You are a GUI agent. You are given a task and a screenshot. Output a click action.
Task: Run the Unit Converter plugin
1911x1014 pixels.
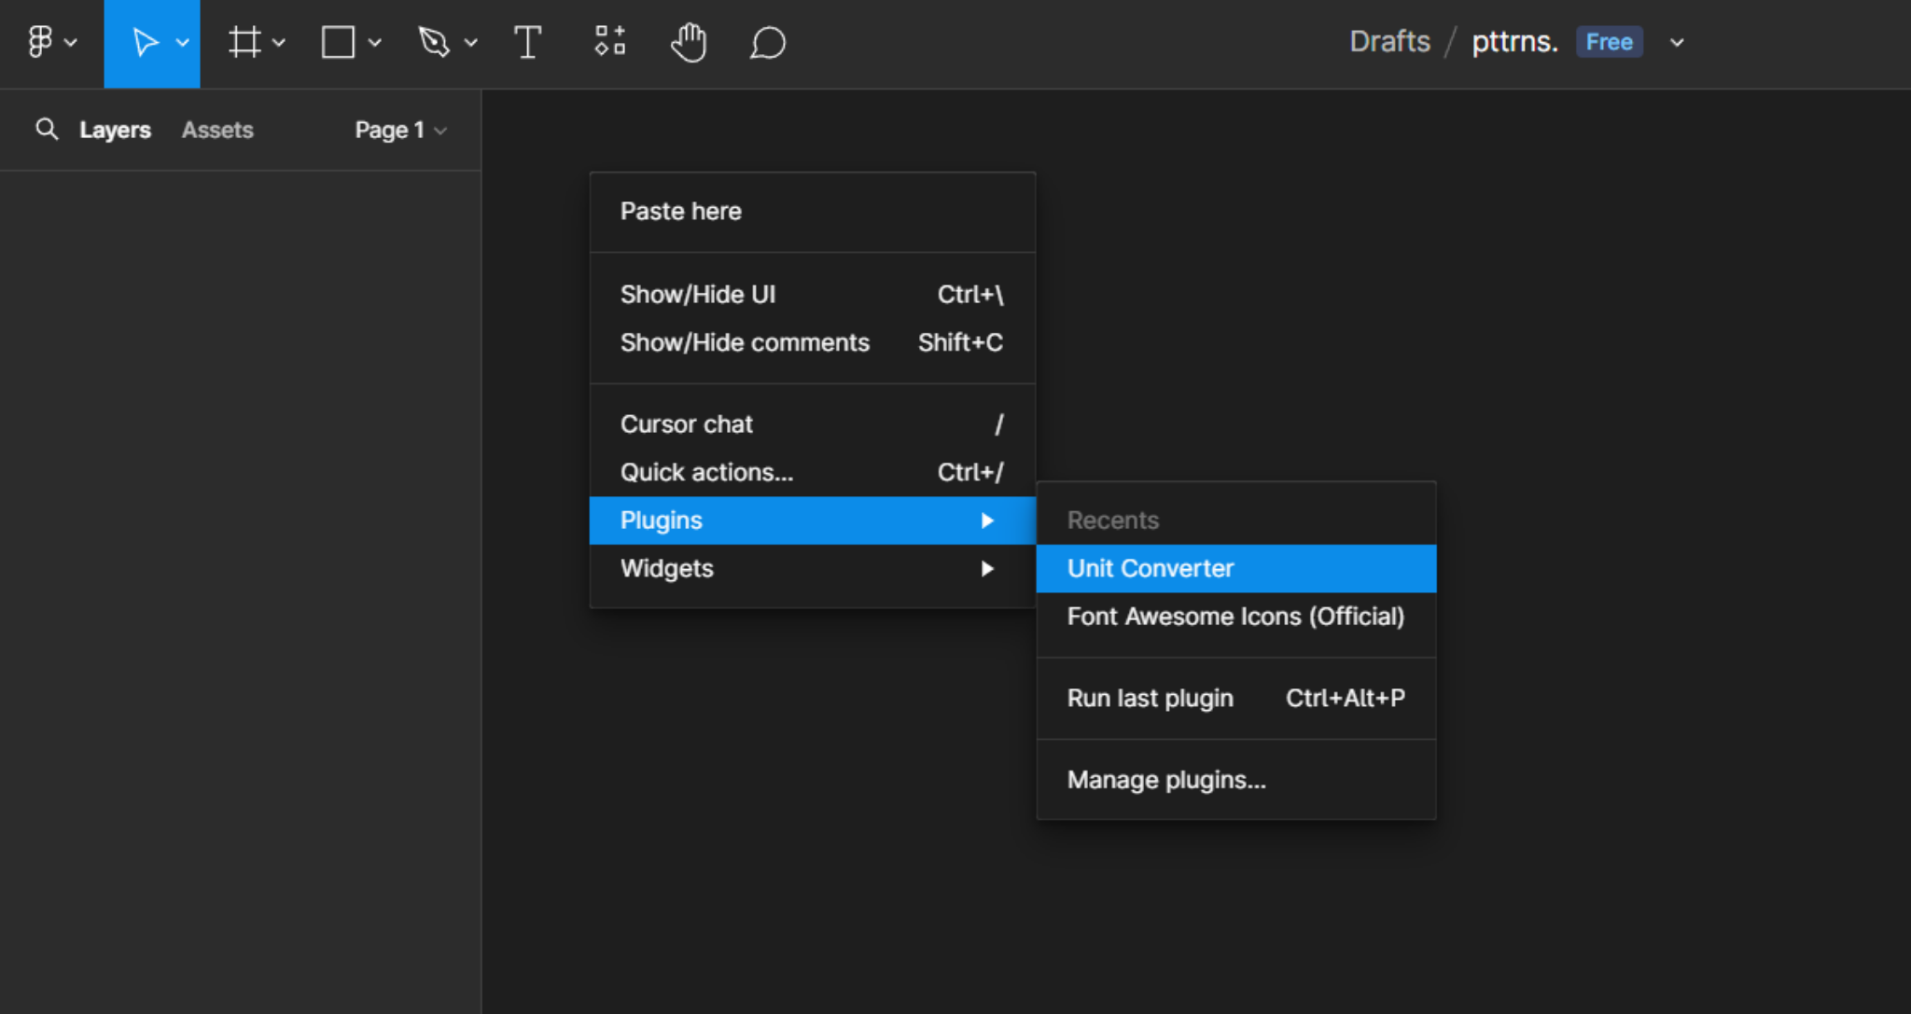click(1150, 568)
